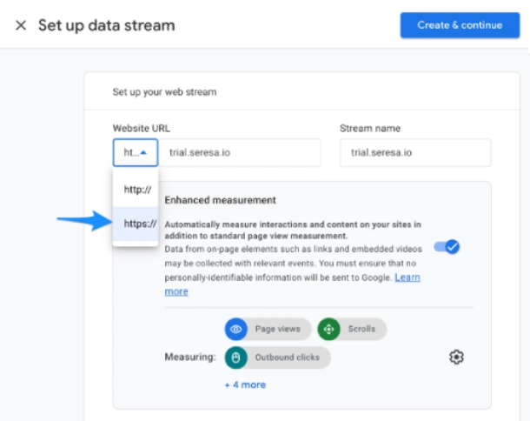Open the URL protocol dropdown

coord(136,152)
